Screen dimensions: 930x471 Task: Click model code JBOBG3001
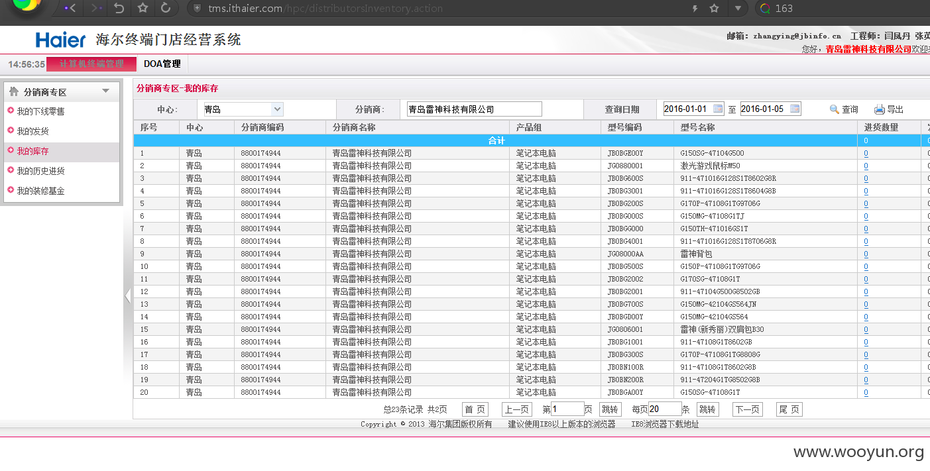(625, 191)
